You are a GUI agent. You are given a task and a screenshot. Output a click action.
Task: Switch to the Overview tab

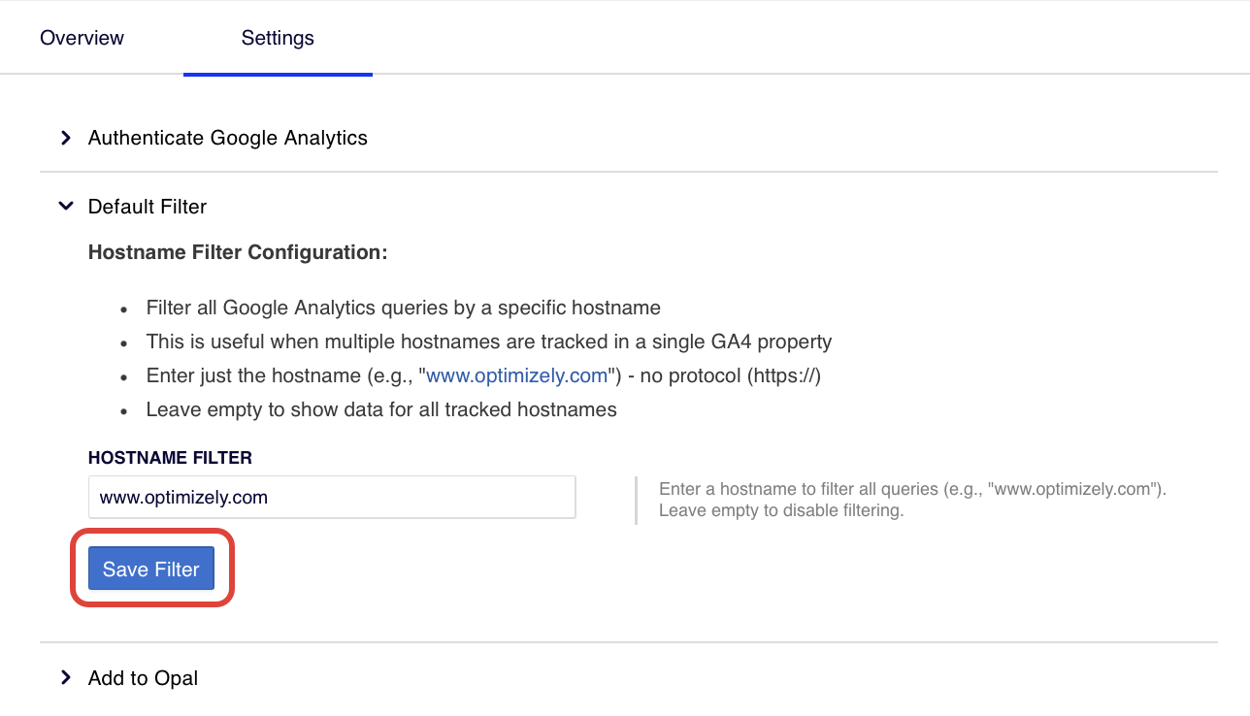click(82, 38)
